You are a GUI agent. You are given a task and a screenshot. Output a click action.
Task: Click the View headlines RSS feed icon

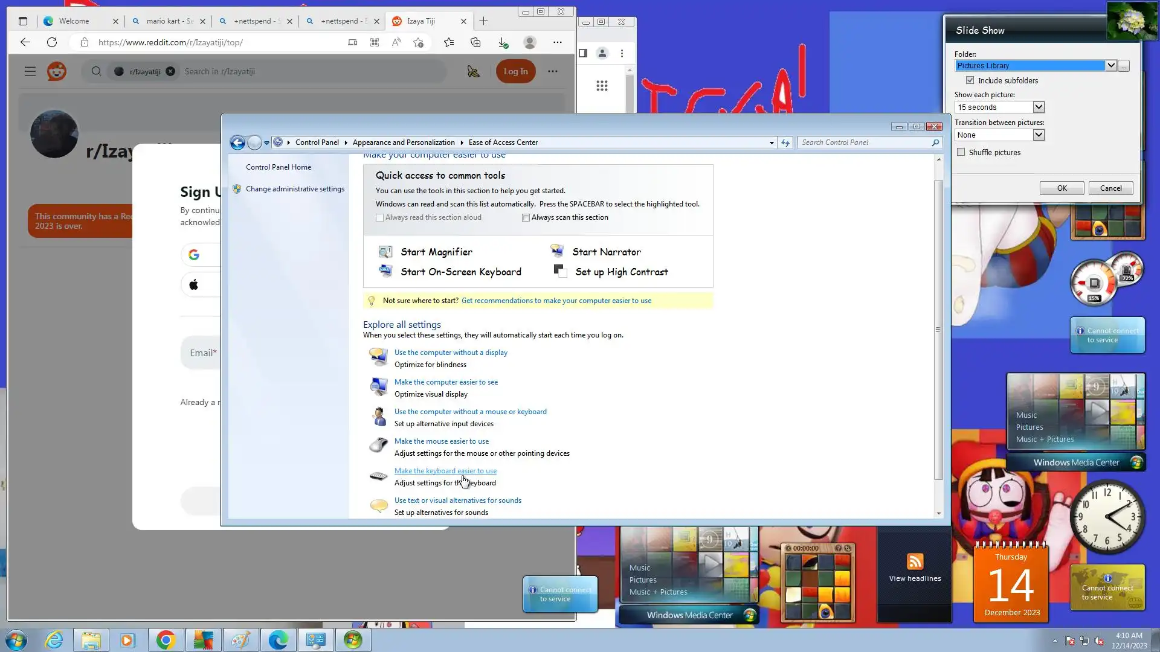915,561
